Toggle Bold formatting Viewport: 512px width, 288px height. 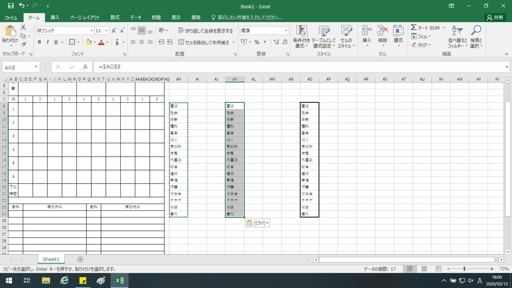pyautogui.click(x=39, y=42)
